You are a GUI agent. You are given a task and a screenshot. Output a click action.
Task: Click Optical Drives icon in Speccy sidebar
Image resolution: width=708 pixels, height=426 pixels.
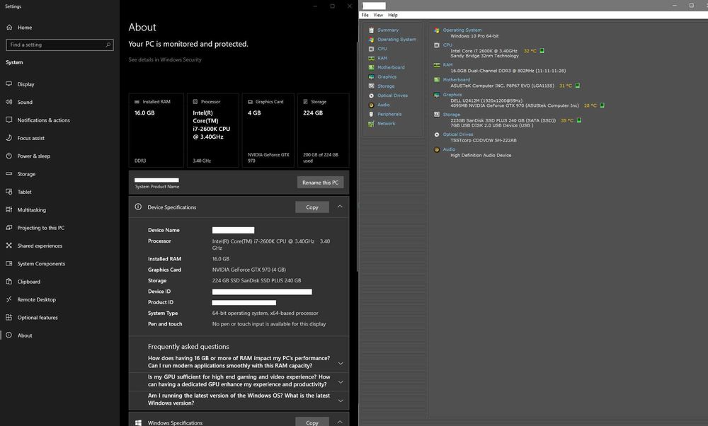tap(371, 96)
